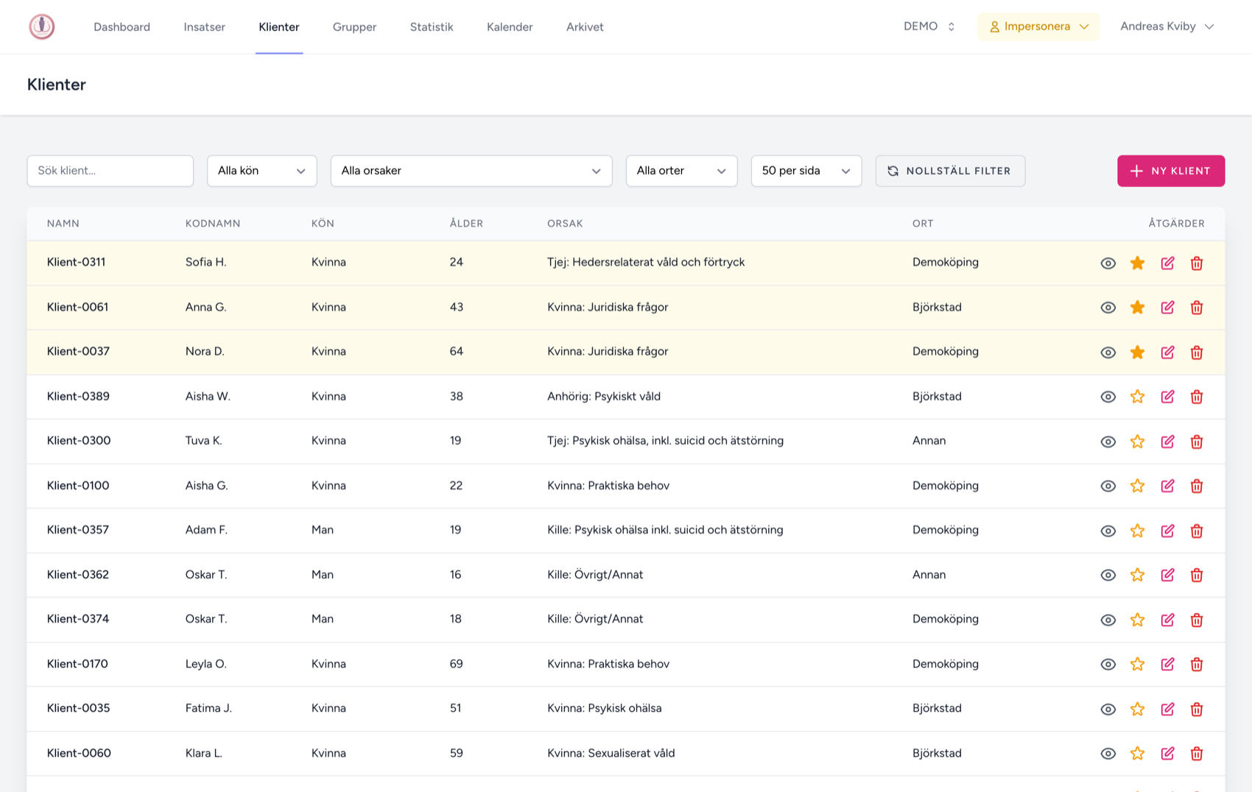The image size is (1252, 792).
Task: Mark Klient-0300 as favorite with the star
Action: tap(1137, 441)
